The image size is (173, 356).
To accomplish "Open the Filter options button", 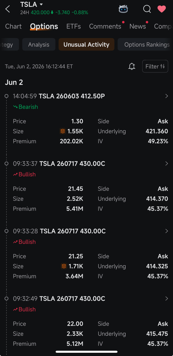I will coord(155,66).
